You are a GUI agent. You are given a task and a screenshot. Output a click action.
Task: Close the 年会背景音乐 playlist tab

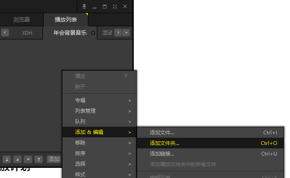pos(93,33)
